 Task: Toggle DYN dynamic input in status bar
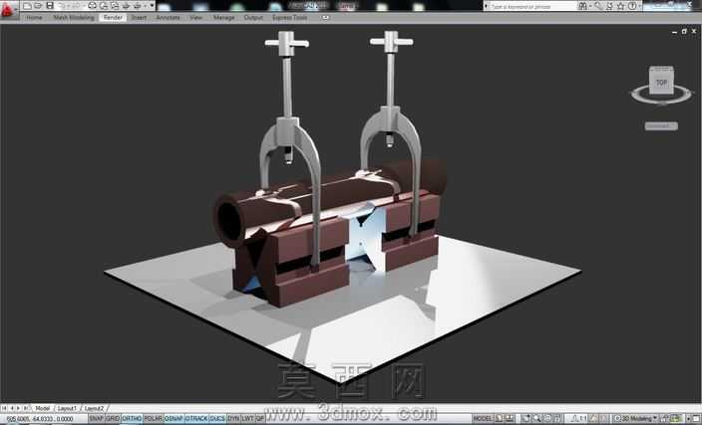point(233,419)
